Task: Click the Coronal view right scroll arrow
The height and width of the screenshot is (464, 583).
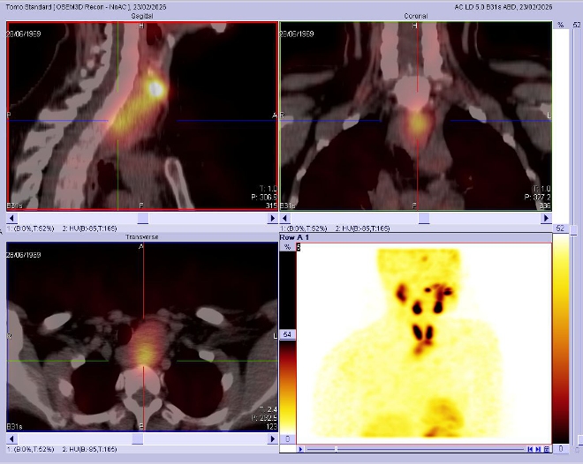Action: click(546, 218)
